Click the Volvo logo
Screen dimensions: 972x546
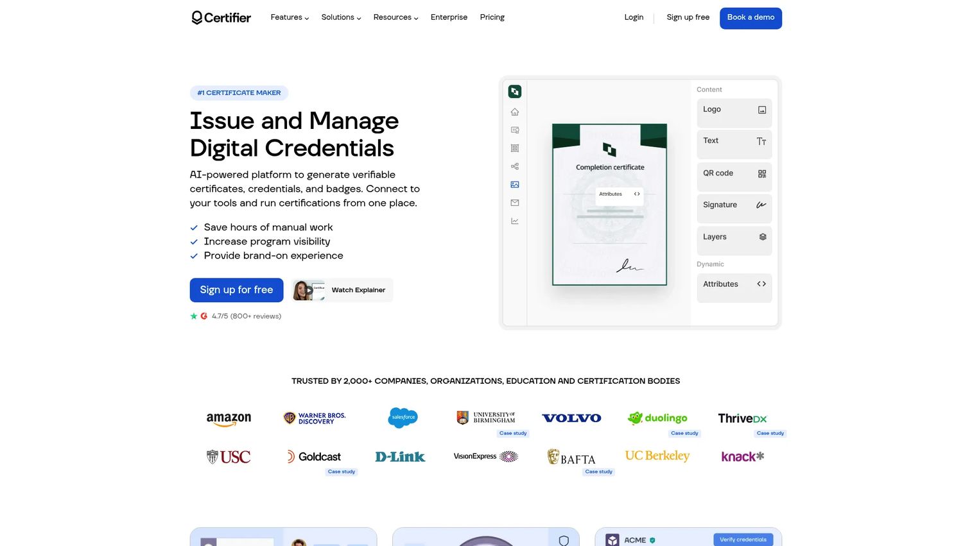[x=571, y=418]
